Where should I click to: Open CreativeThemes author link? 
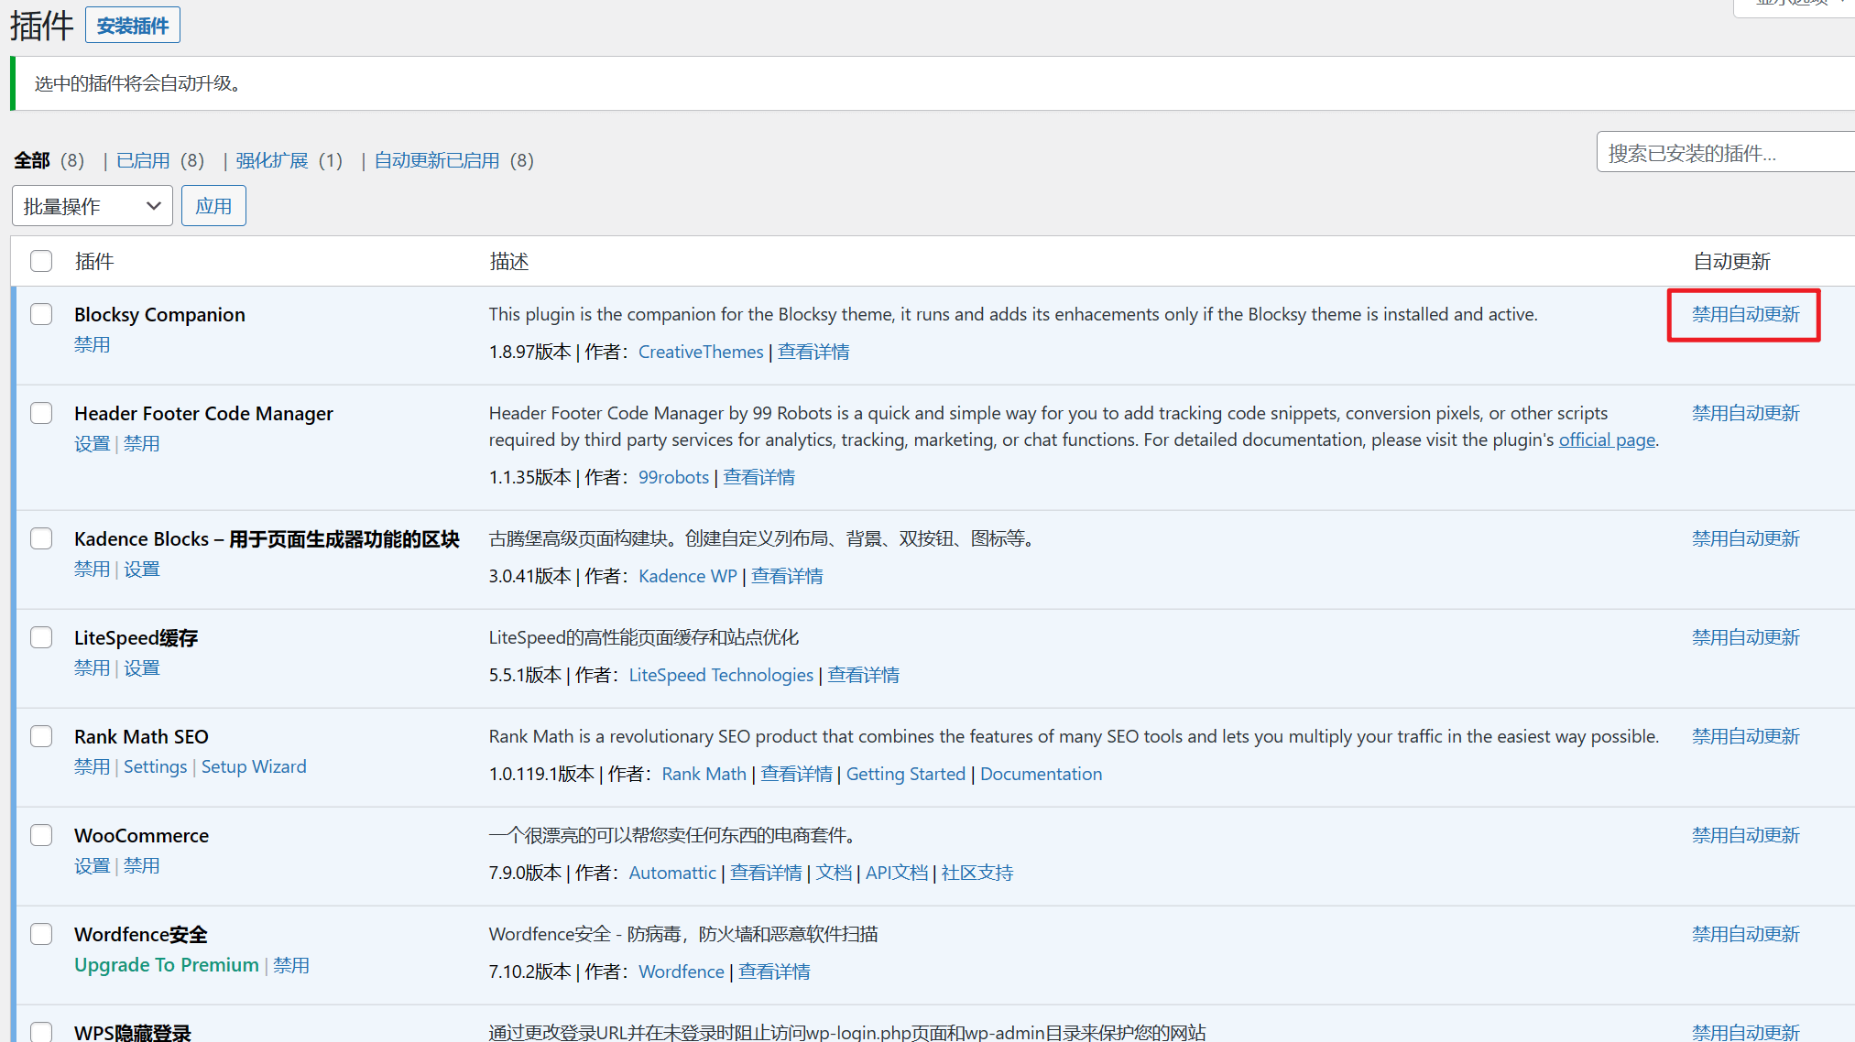pyautogui.click(x=701, y=352)
